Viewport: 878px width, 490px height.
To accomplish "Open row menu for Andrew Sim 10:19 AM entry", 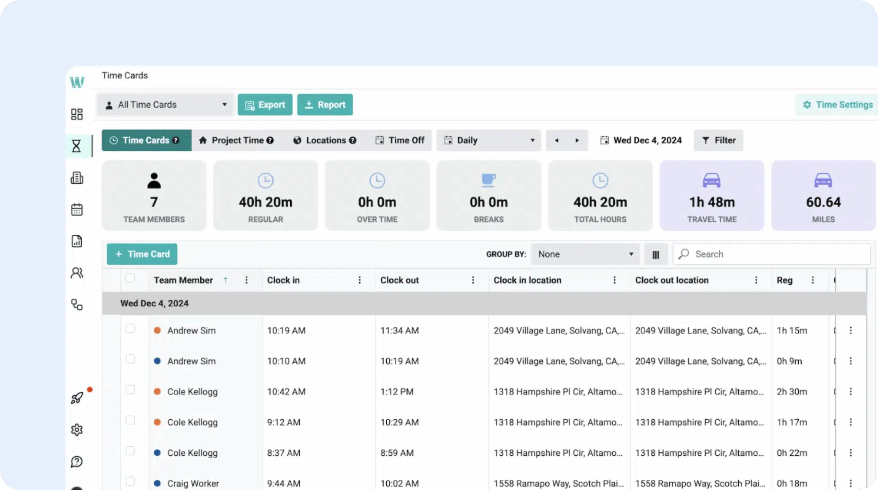I will coord(851,331).
